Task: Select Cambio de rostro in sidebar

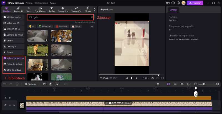Action: (14, 35)
